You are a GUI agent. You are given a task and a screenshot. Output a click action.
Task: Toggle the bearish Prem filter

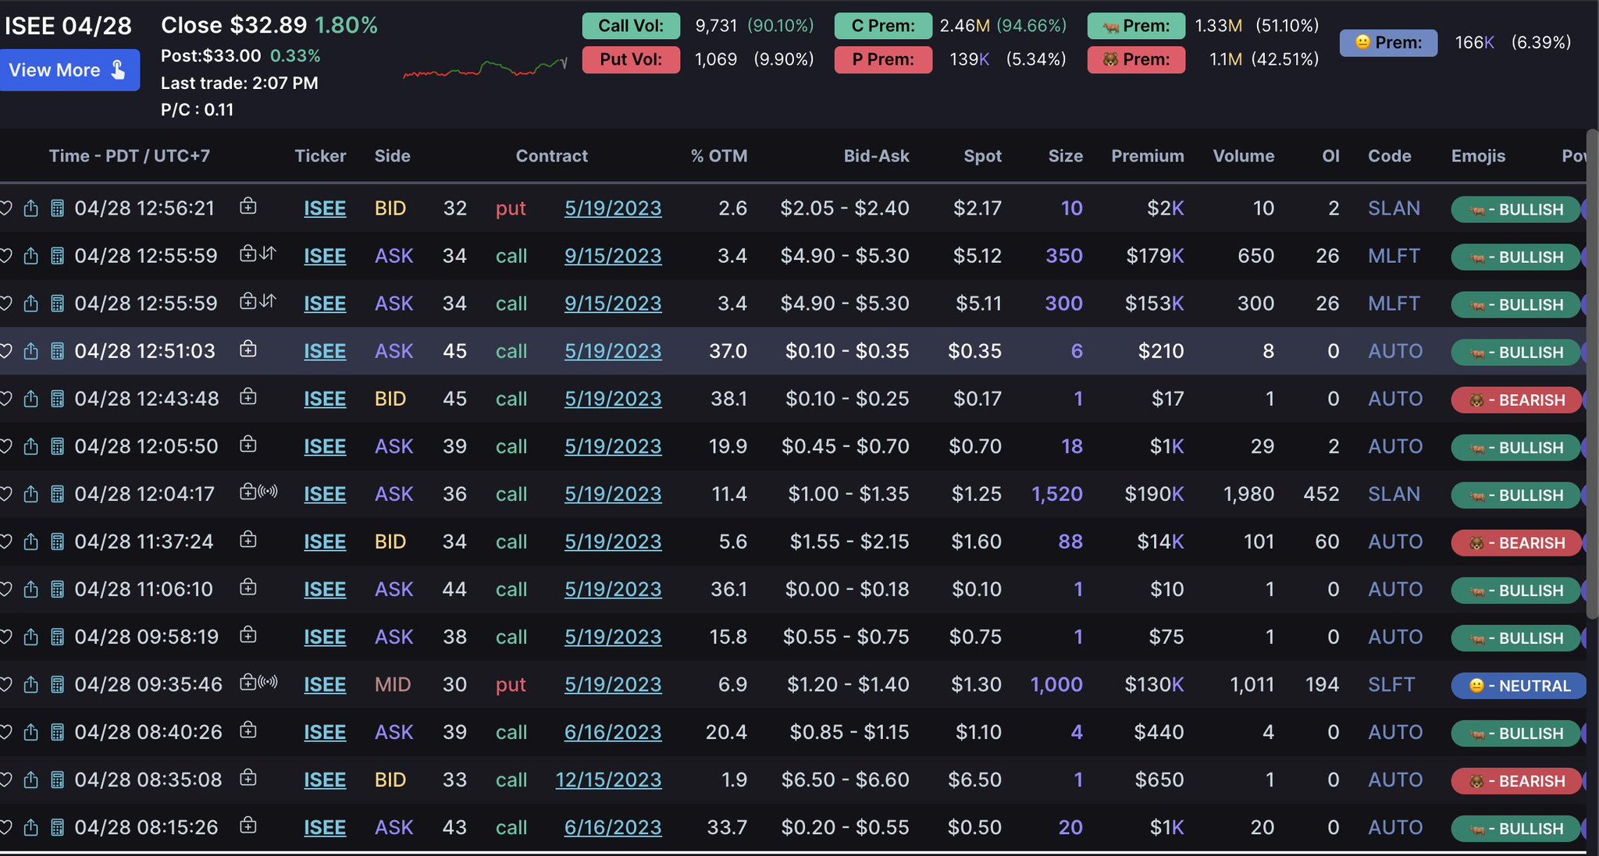click(x=1136, y=59)
